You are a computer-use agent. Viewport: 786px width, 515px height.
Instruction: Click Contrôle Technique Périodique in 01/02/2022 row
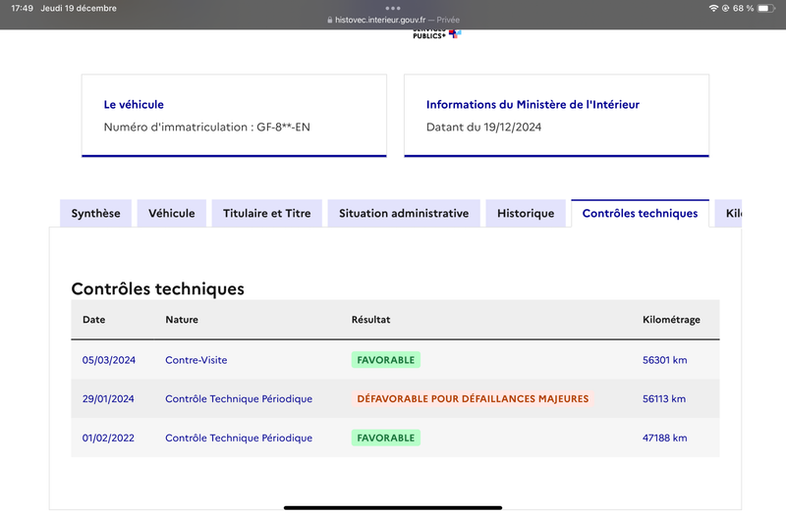click(x=239, y=438)
